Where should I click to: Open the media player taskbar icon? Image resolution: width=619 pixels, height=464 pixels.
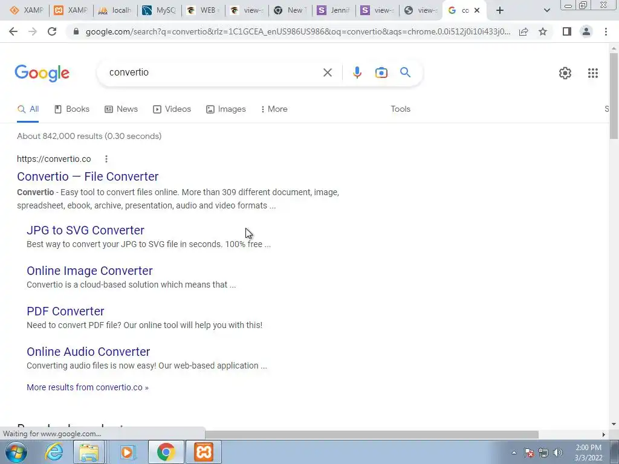point(127,452)
